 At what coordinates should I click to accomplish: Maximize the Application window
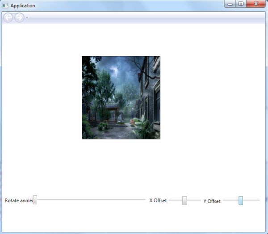[241, 4]
